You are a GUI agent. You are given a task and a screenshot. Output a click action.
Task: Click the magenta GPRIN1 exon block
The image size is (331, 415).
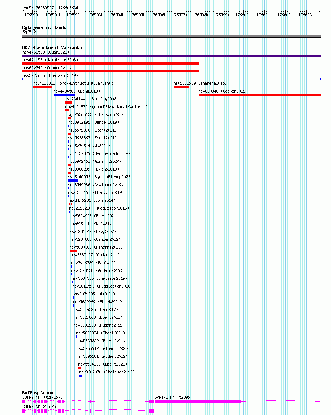(198, 402)
